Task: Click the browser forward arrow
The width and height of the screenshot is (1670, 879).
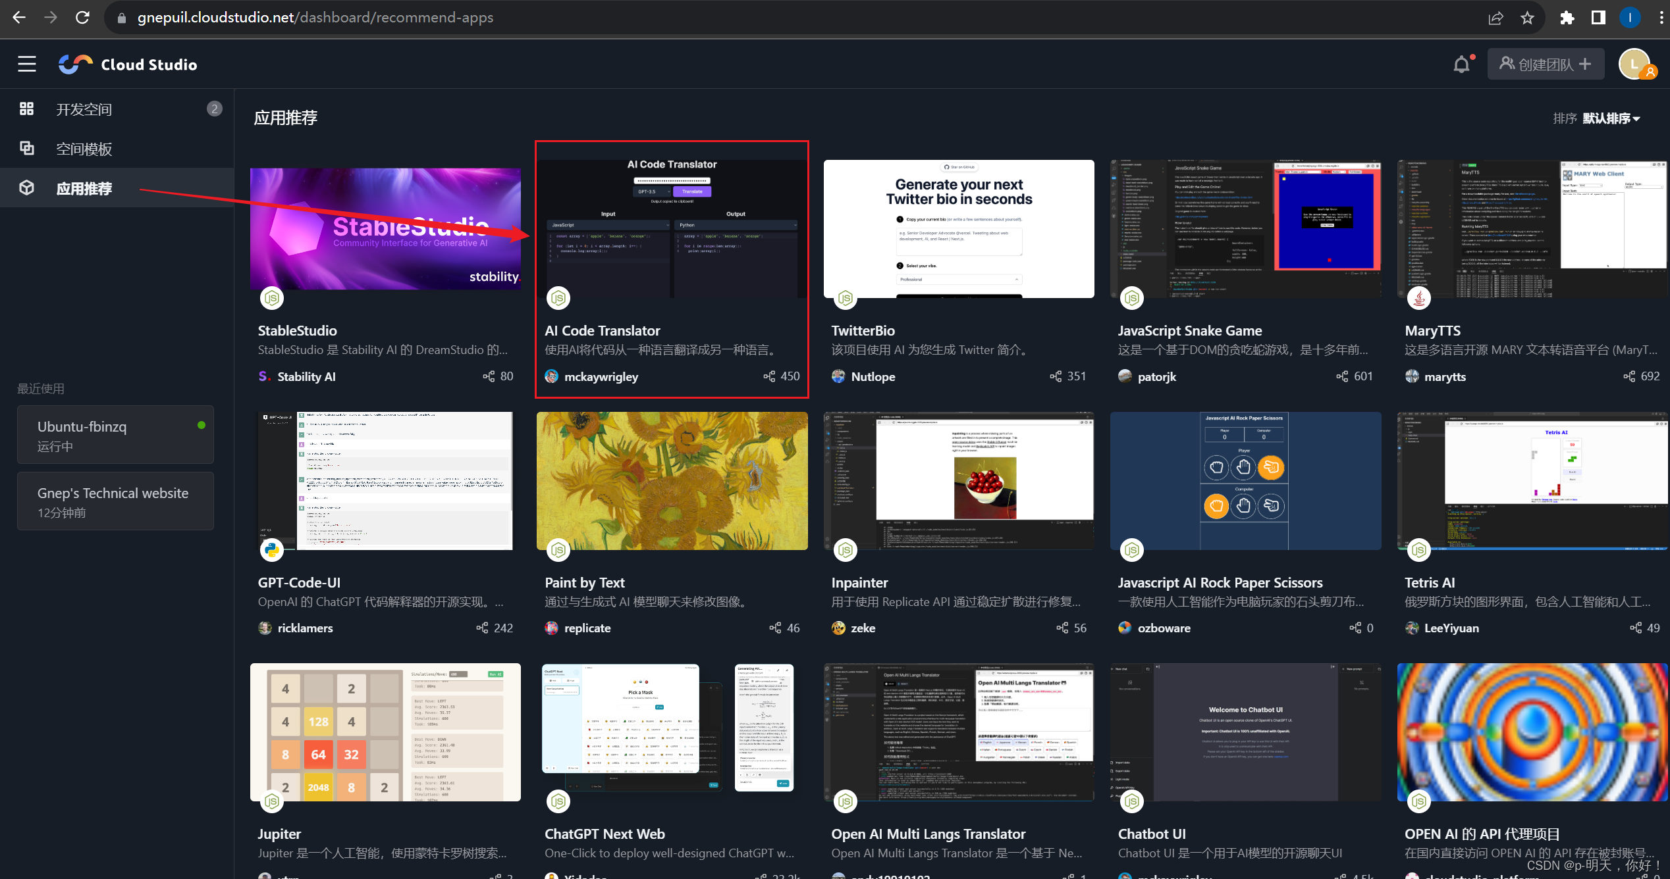Action: click(x=51, y=18)
